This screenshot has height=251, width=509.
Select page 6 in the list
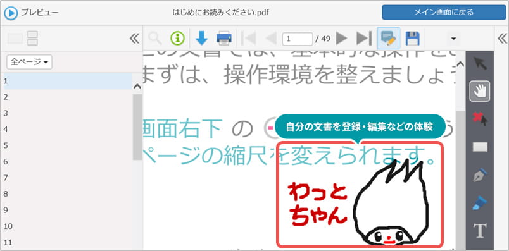pyautogui.click(x=68, y=161)
